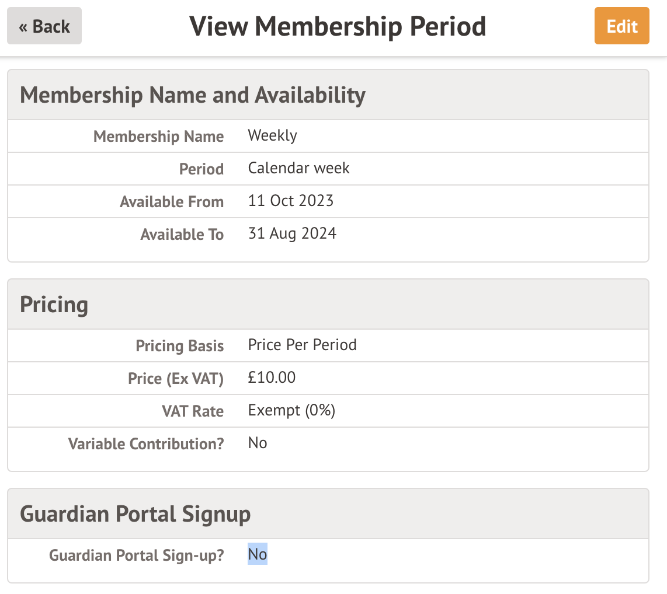The image size is (667, 594).
Task: Select the Guardian Portal Signup header
Action: point(135,514)
